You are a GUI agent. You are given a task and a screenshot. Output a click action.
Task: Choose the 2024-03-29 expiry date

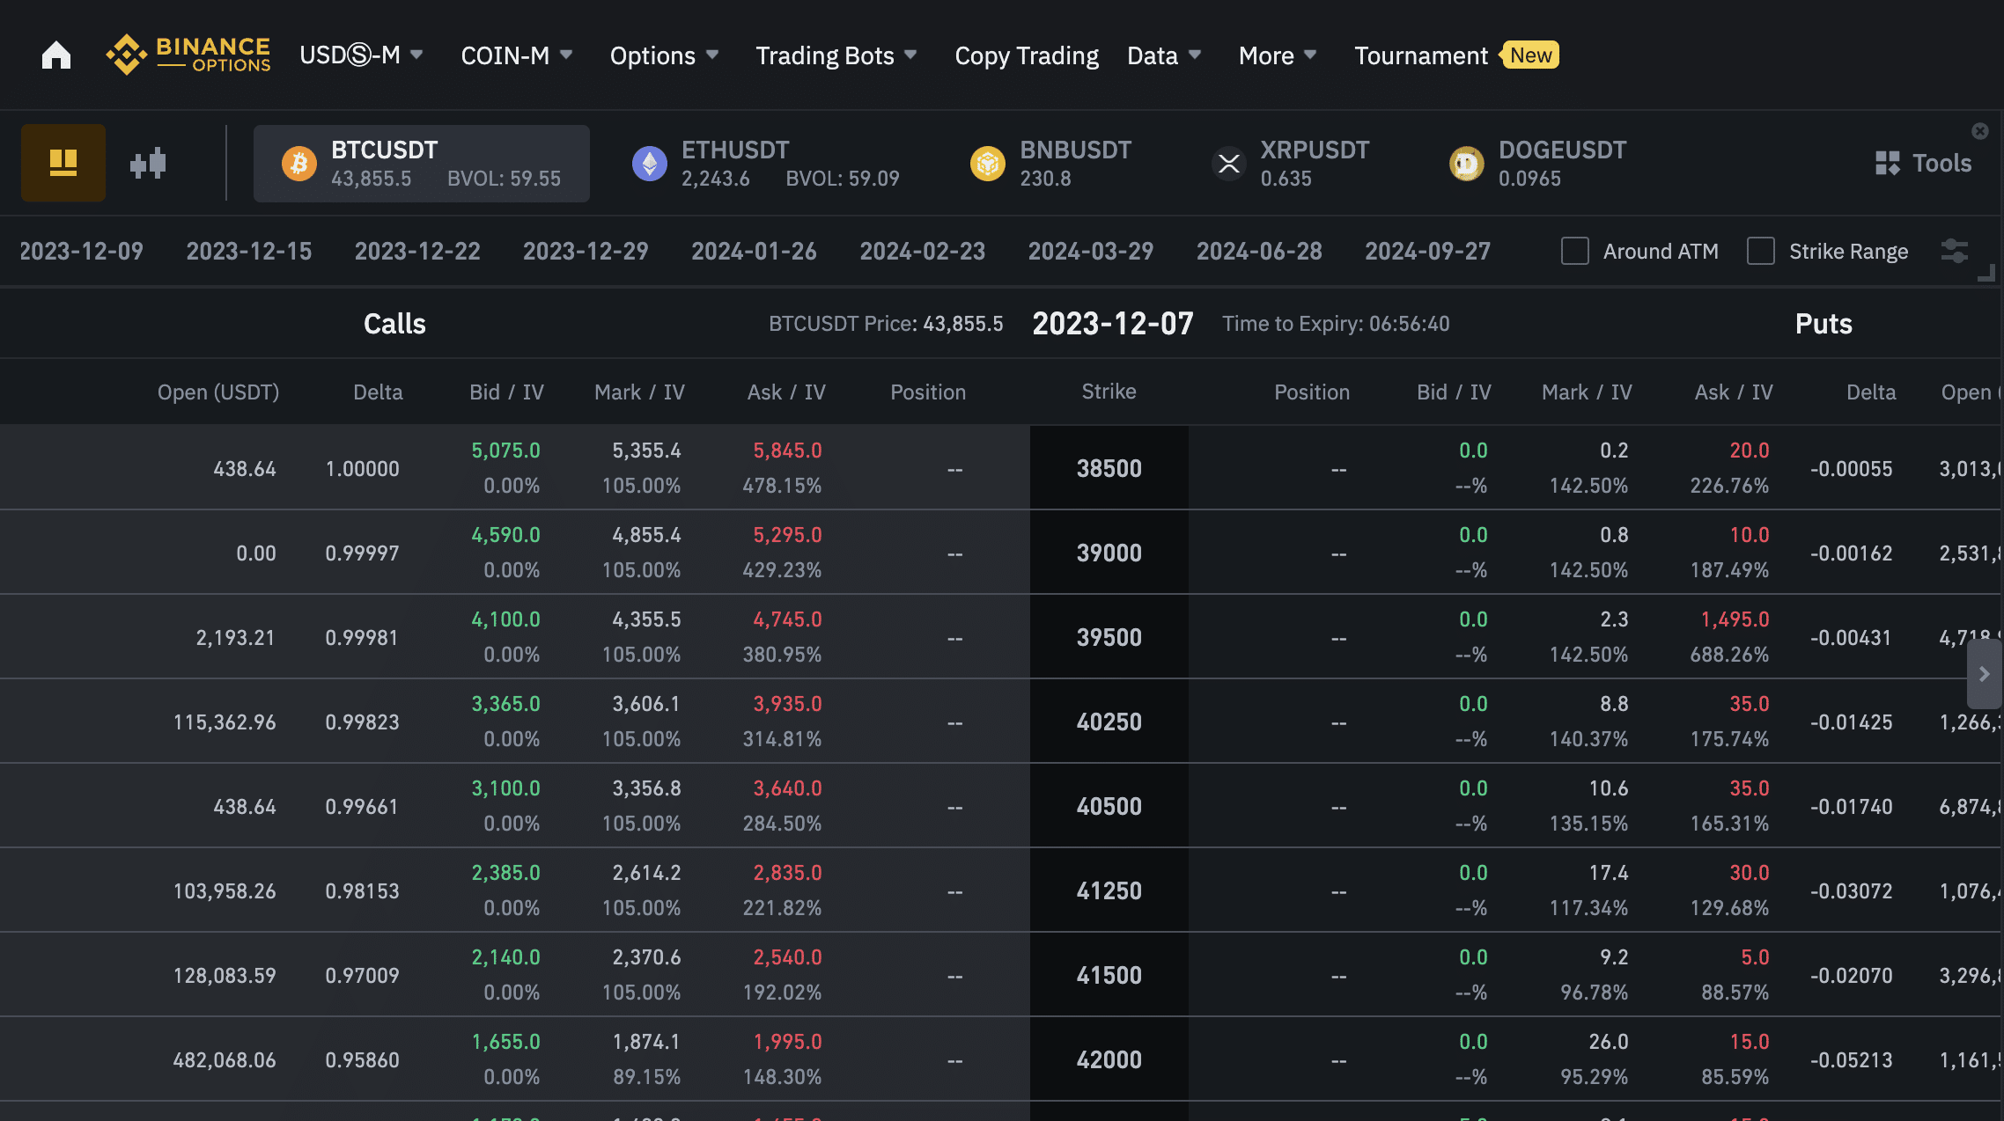pos(1091,251)
